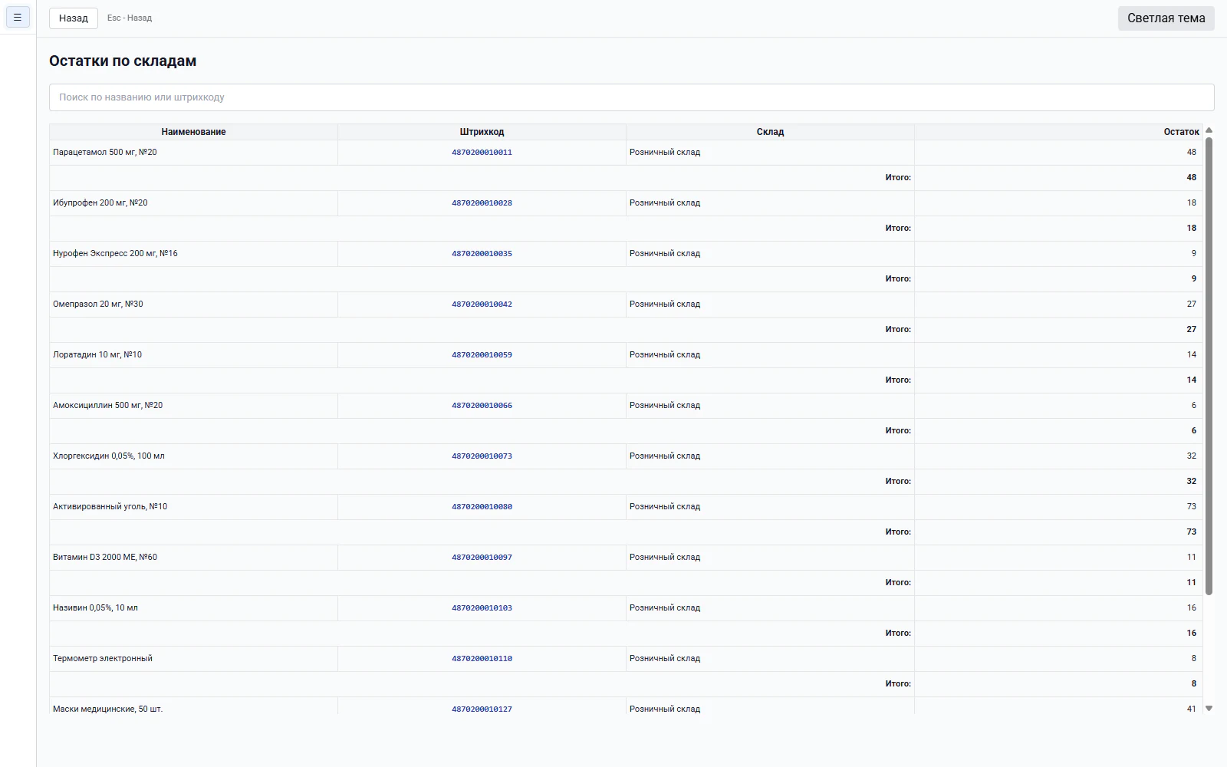Select Амоксициллин 500 мг, №20 name
This screenshot has height=767, width=1227.
tap(107, 406)
